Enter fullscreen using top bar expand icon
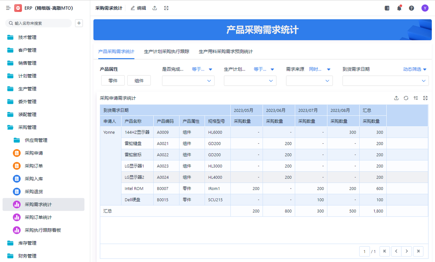 click(x=166, y=8)
